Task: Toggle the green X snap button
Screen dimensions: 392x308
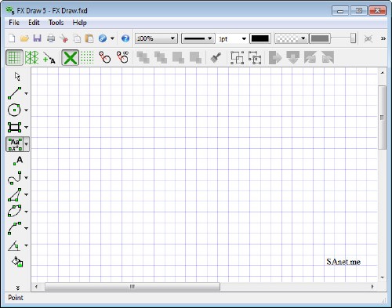Action: [x=70, y=57]
